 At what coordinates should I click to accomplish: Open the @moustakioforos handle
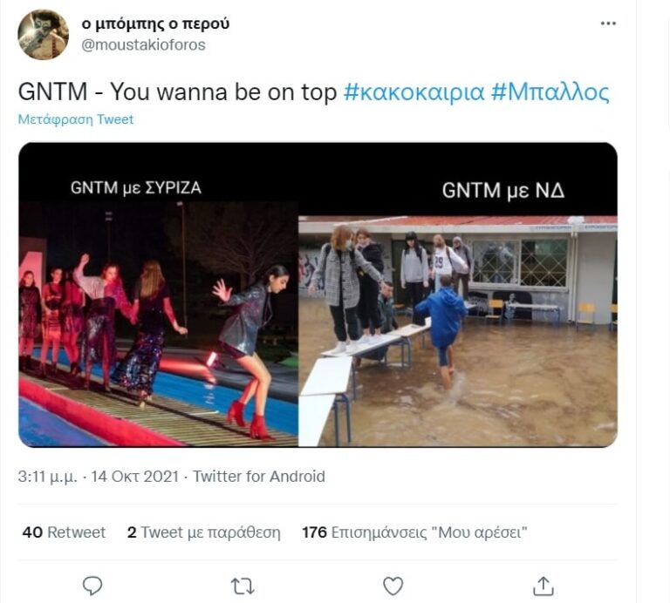(143, 44)
